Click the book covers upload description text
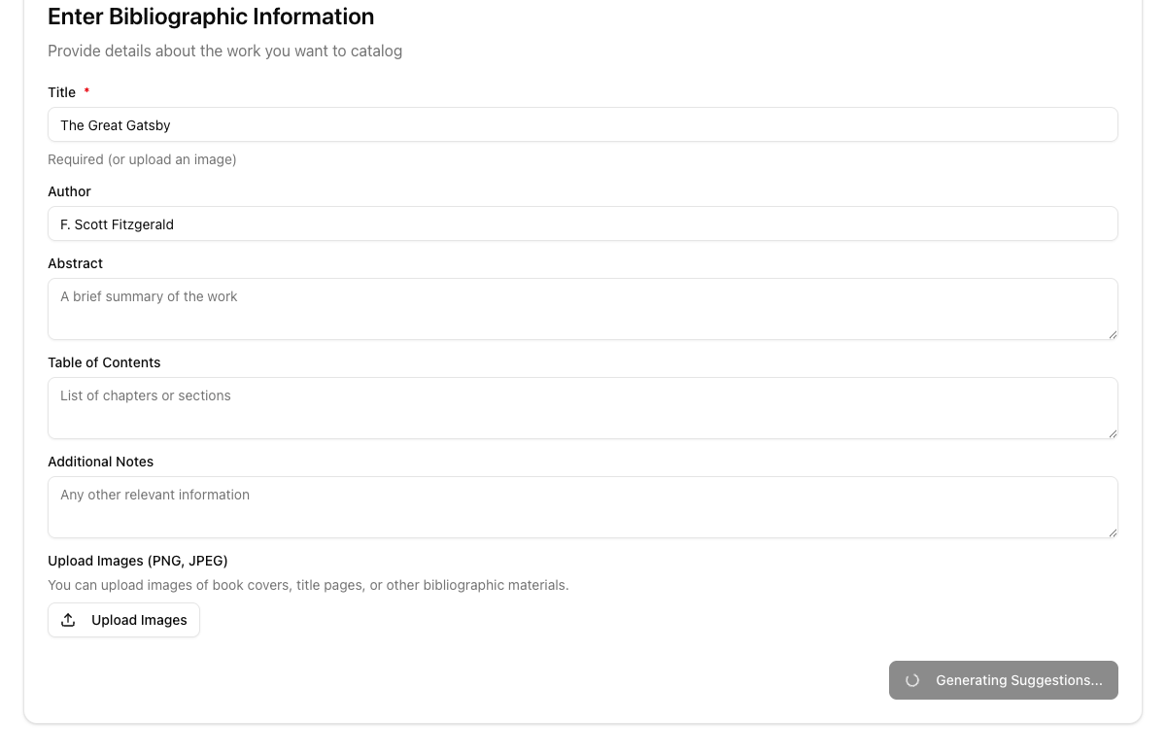Screen dimensions: 1166x755 [308, 585]
